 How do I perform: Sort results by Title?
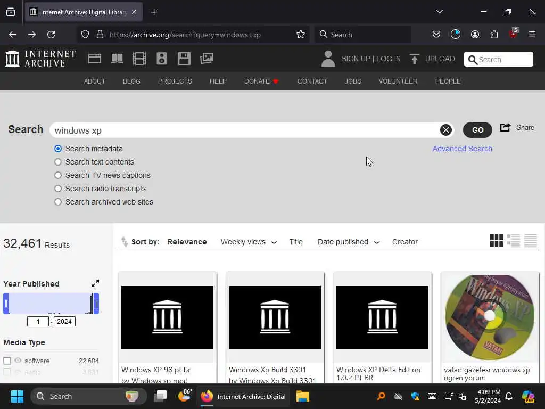296,242
